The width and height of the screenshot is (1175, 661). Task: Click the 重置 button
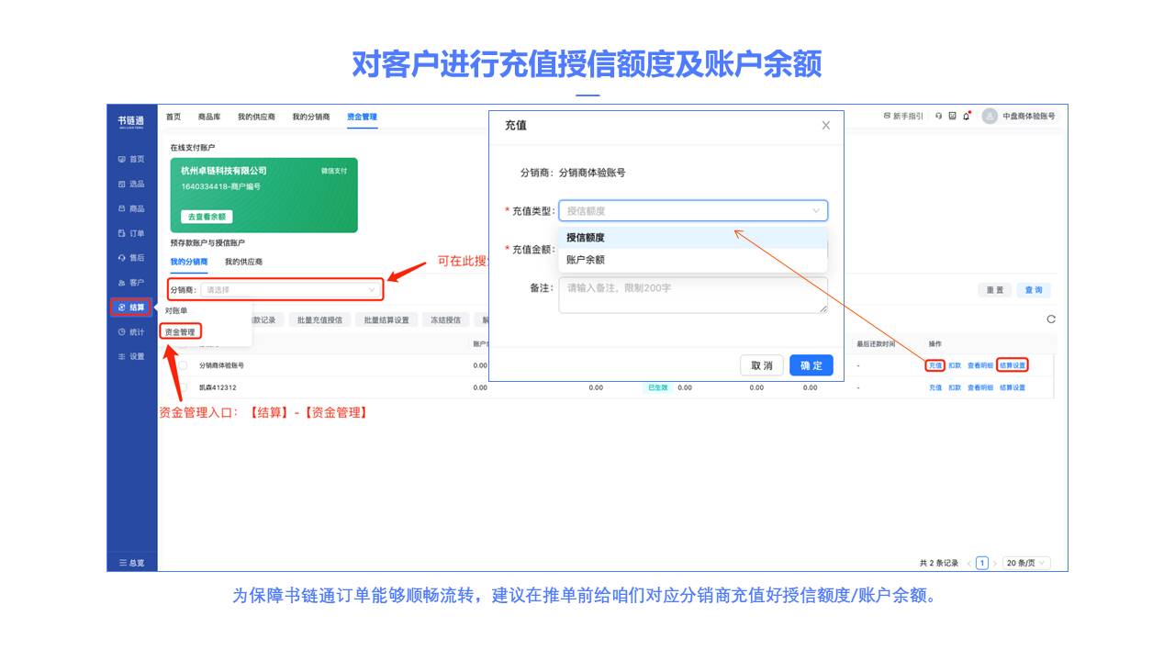pyautogui.click(x=995, y=289)
